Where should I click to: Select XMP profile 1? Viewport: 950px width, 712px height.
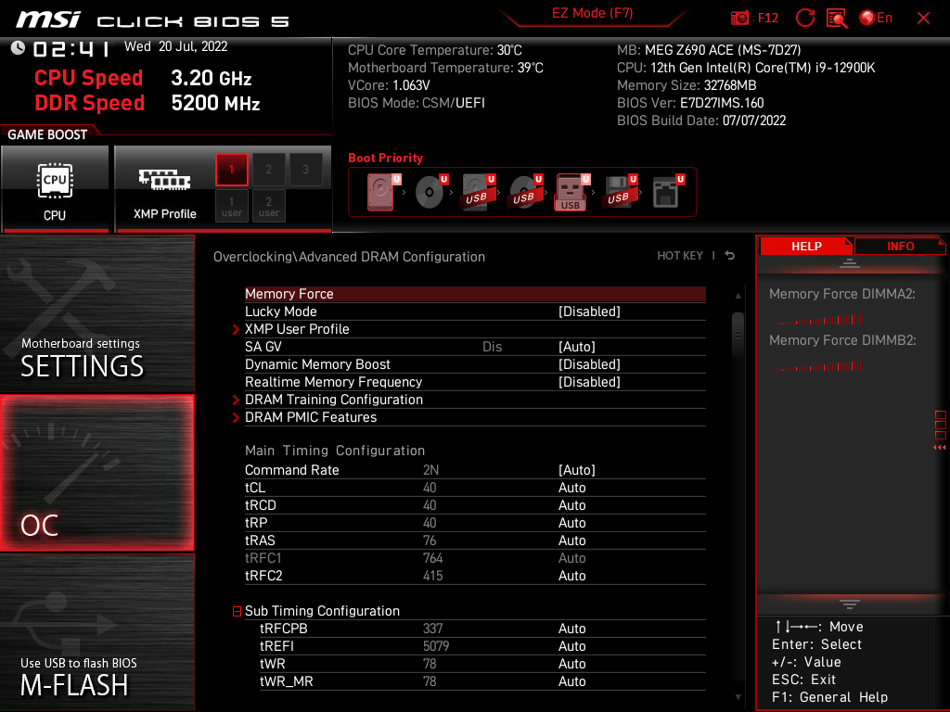pos(231,170)
